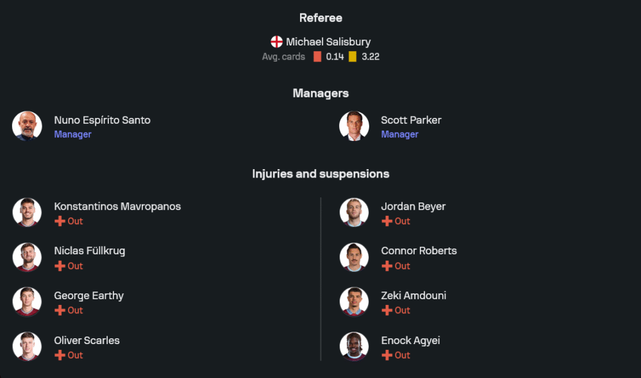Click the injury cross icon under Jordan Beyer
Image resolution: width=641 pixels, height=378 pixels.
pyautogui.click(x=387, y=221)
